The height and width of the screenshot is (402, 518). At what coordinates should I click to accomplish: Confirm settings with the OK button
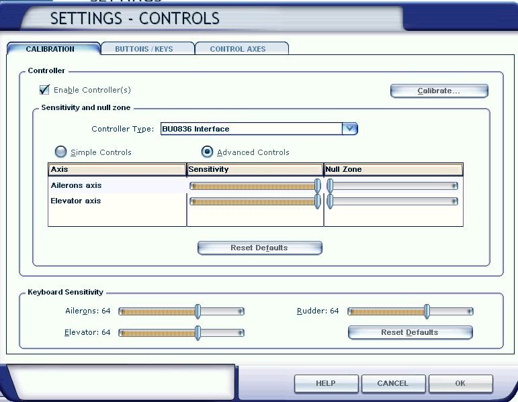click(460, 383)
